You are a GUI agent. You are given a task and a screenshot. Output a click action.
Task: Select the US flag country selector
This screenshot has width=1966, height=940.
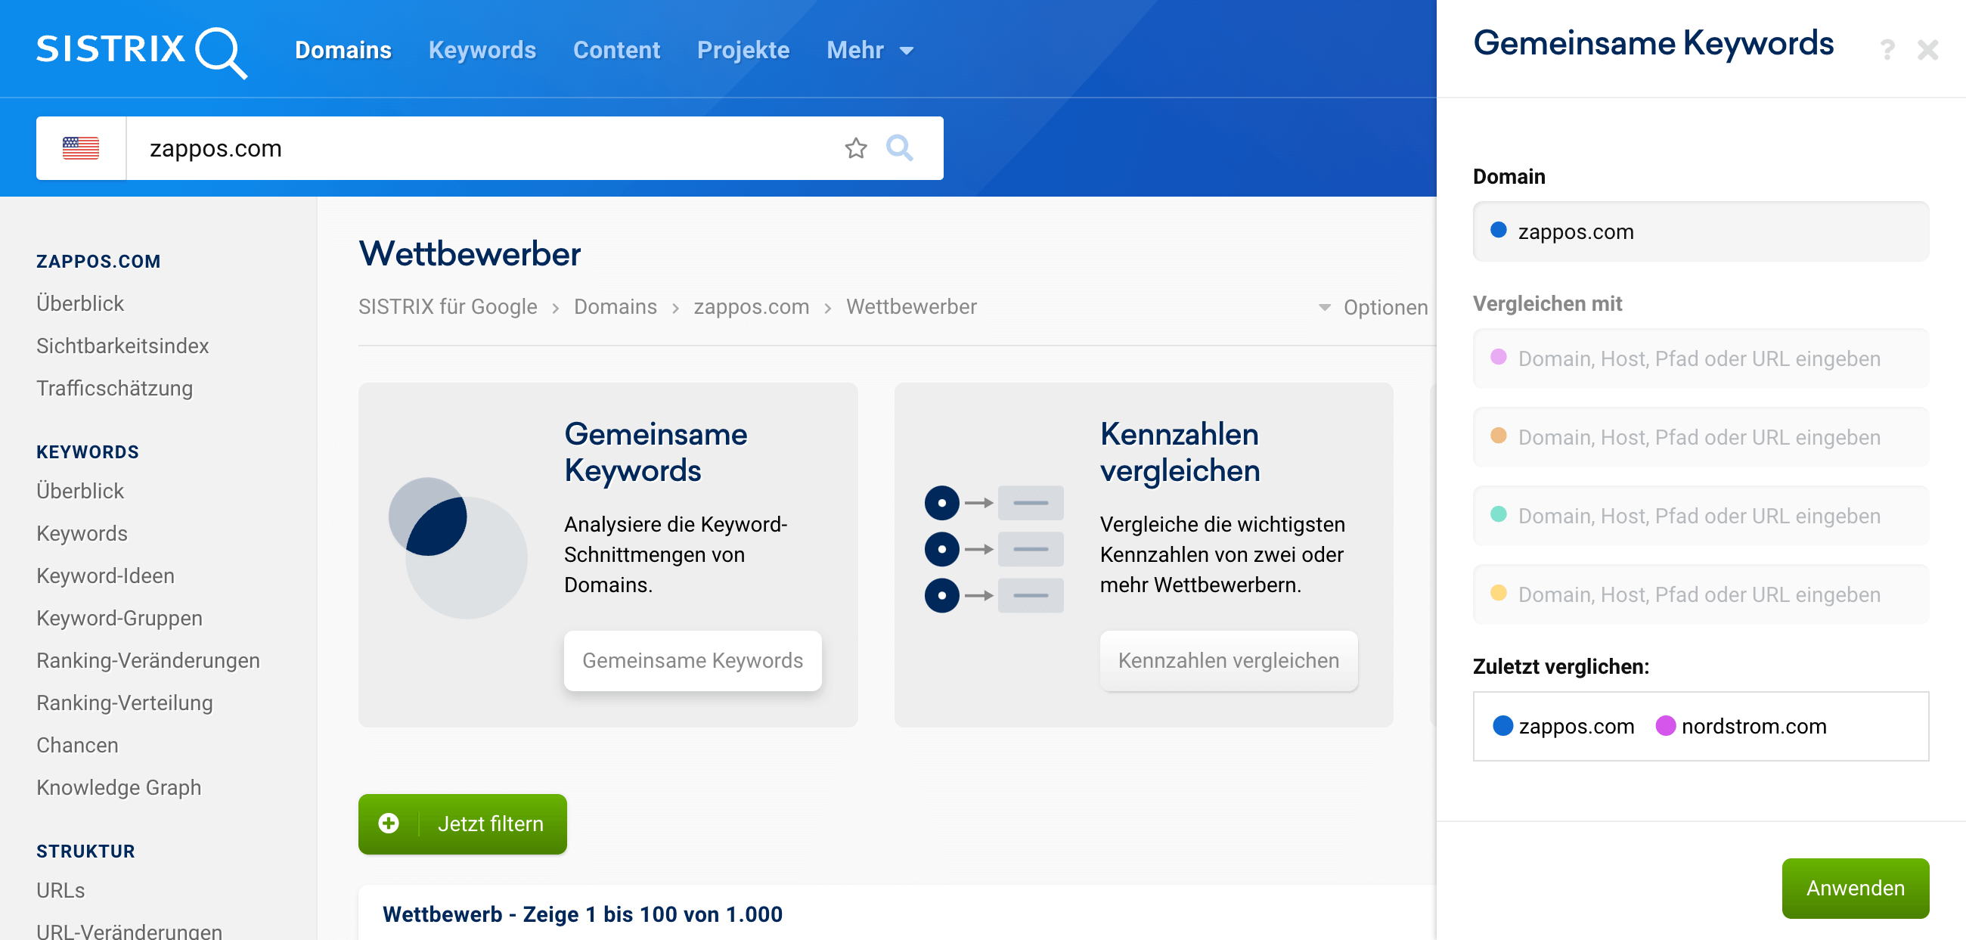coord(81,148)
